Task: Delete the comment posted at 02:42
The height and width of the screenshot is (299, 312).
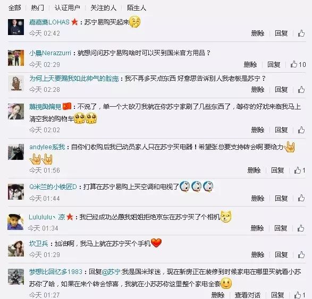Action: point(258,33)
